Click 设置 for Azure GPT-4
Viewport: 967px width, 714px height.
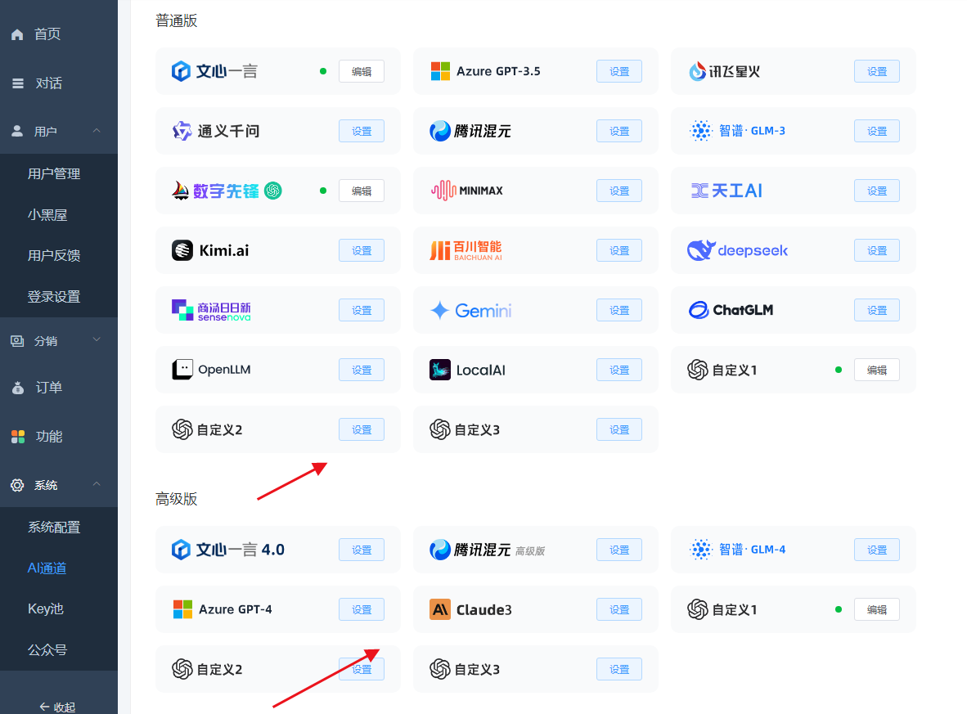tap(362, 610)
